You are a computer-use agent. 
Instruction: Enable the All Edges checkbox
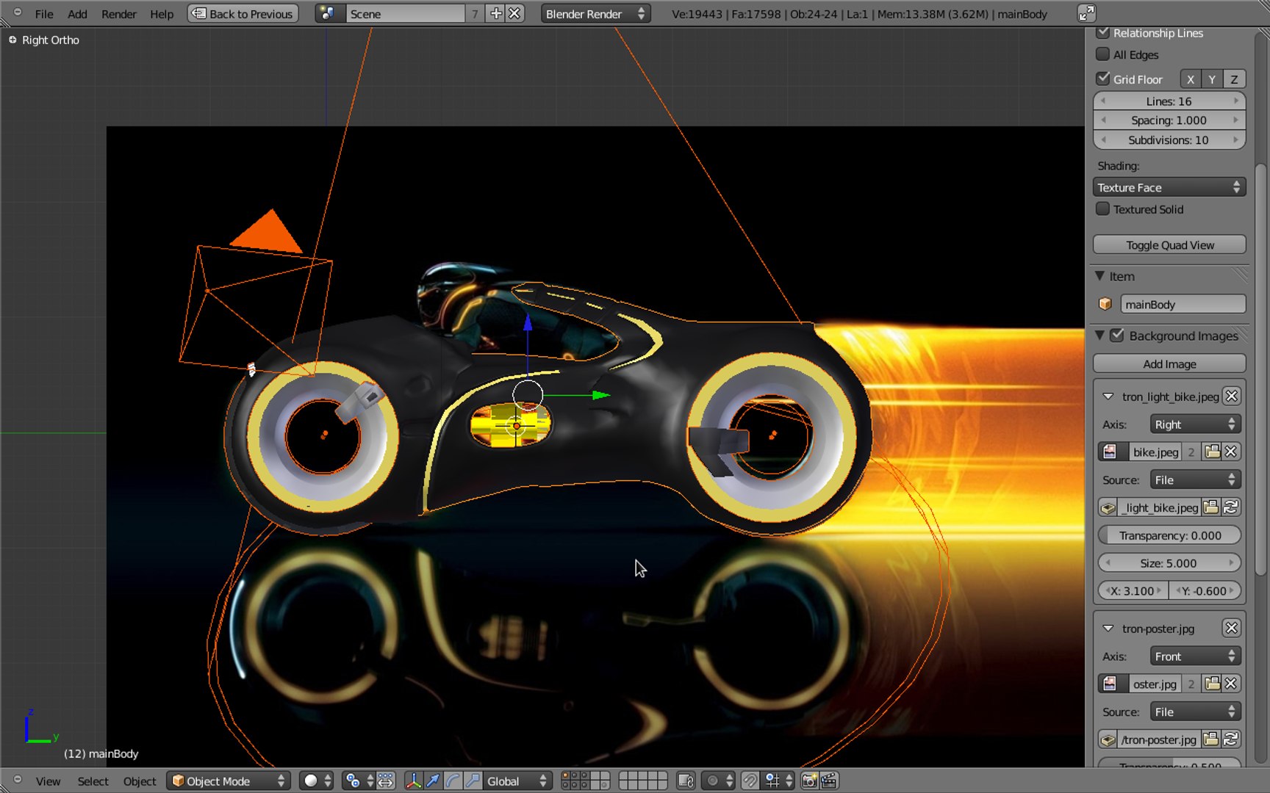pyautogui.click(x=1102, y=54)
